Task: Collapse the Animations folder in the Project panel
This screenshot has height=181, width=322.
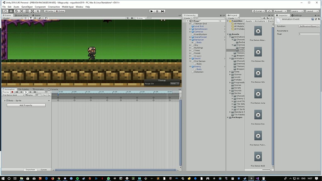Action: tap(230, 37)
